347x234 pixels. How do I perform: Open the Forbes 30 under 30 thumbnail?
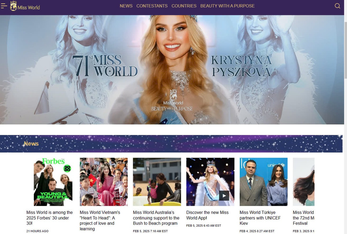pos(53,182)
